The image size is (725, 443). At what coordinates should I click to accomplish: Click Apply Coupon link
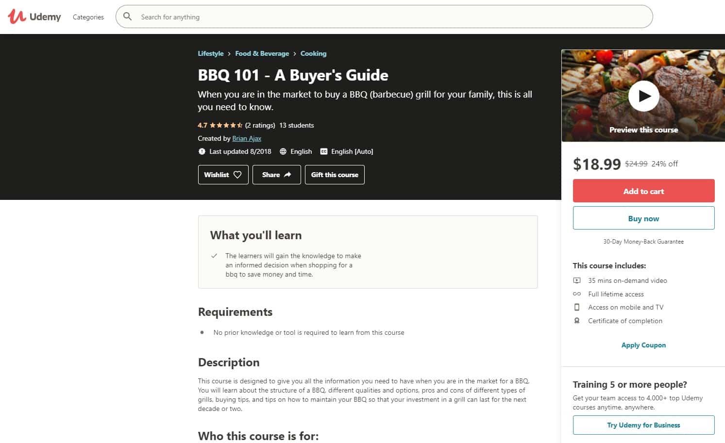coord(643,345)
